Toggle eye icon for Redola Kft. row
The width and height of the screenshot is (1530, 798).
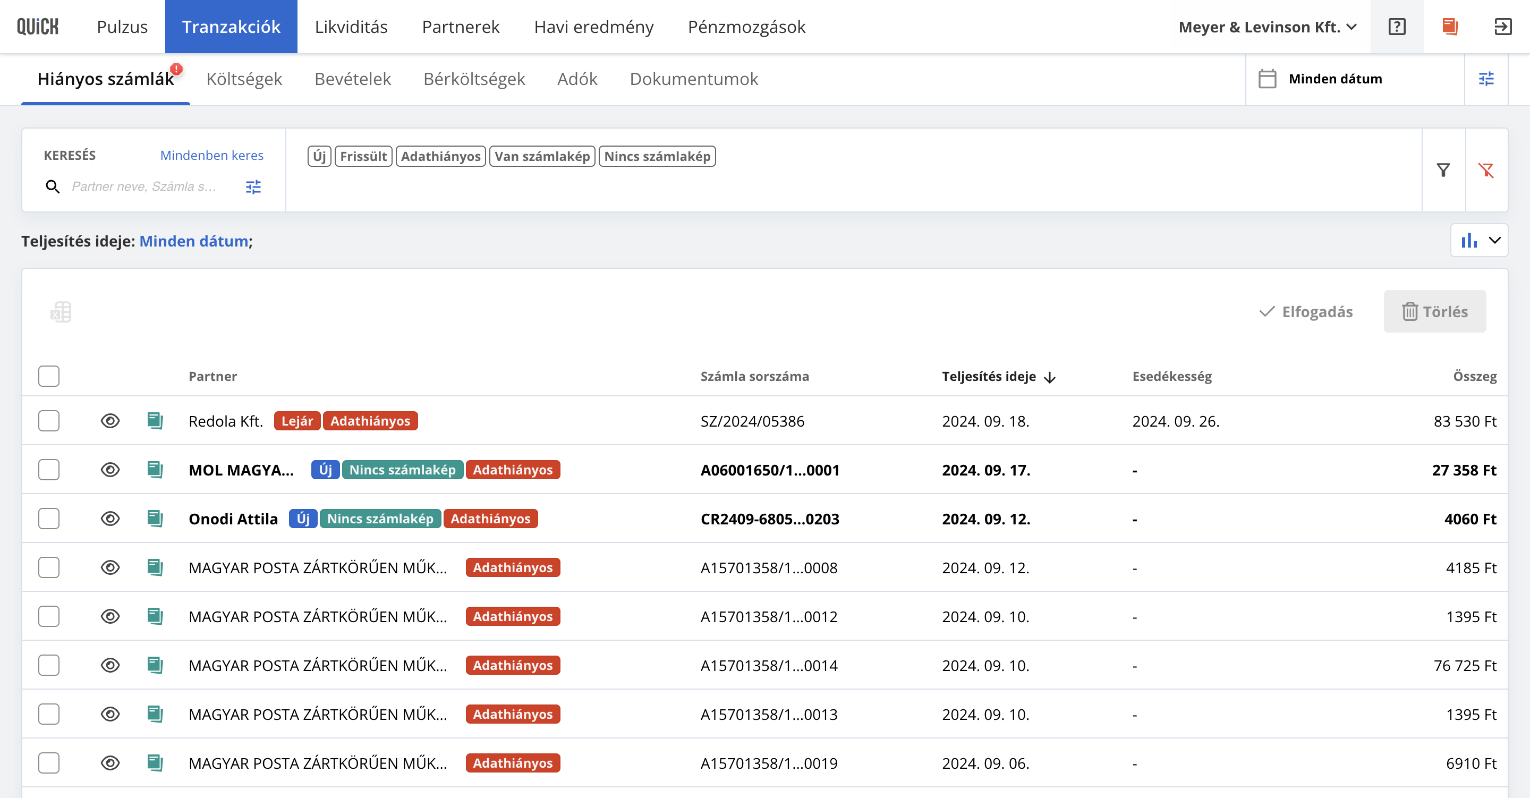(x=110, y=421)
